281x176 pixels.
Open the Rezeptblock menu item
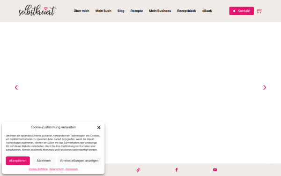186,11
